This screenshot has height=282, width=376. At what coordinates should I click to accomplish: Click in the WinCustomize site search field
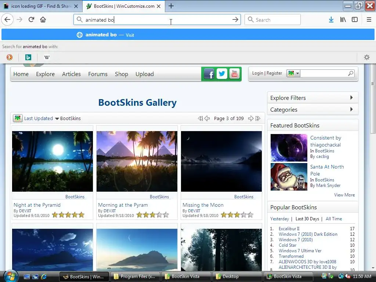tap(324, 73)
